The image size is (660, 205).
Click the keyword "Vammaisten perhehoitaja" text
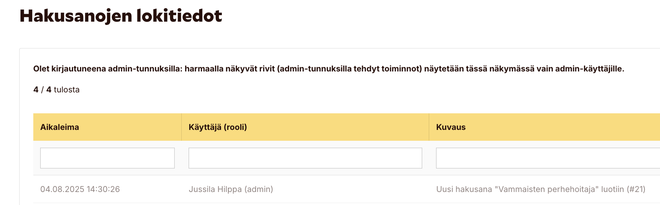coord(546,189)
